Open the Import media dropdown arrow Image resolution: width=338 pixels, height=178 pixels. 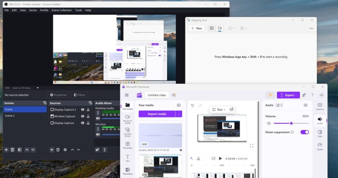pyautogui.click(x=179, y=114)
